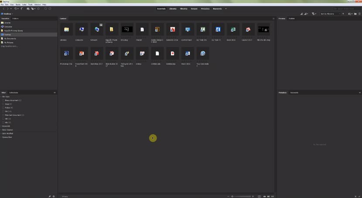Switch to the Keywords panel tab
Screen dimensions: 362x198
pos(294,92)
